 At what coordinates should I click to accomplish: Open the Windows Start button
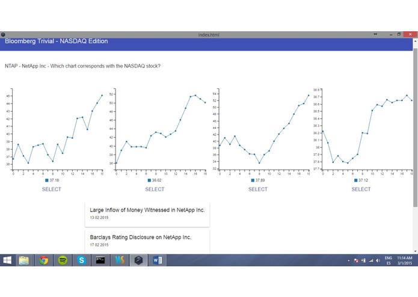click(7, 260)
